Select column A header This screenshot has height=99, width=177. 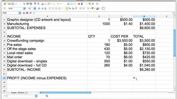click(x=47, y=16)
